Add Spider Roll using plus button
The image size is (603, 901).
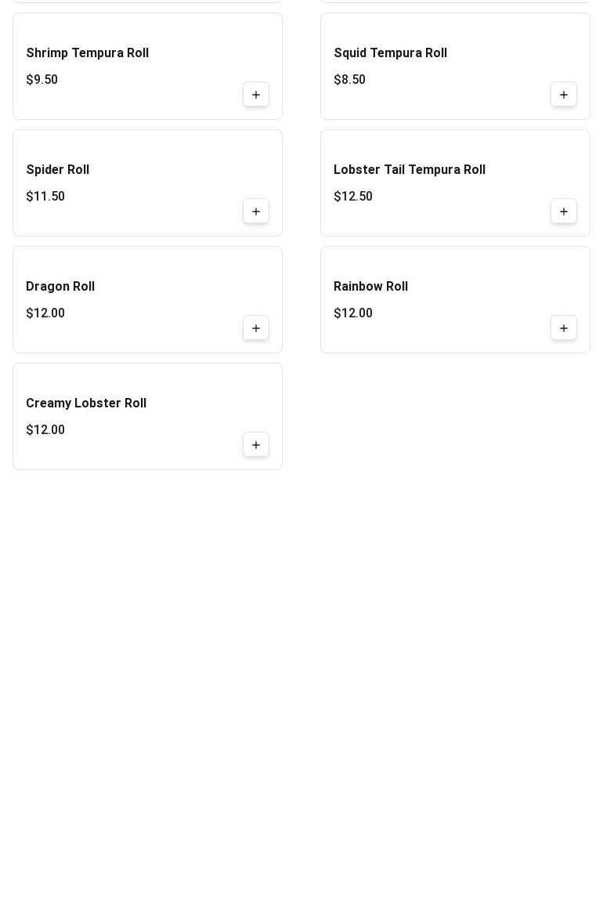256,211
